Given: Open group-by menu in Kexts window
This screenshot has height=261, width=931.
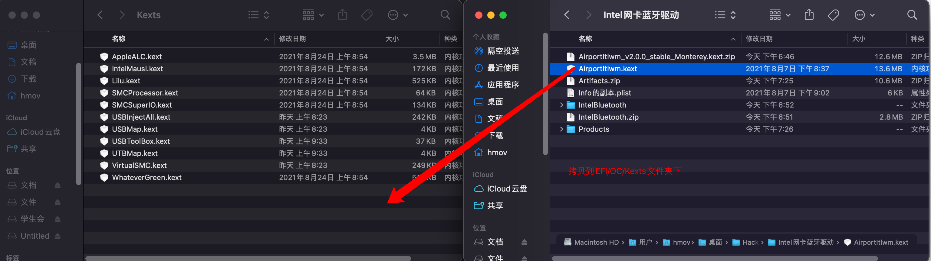Looking at the screenshot, I should coord(313,15).
